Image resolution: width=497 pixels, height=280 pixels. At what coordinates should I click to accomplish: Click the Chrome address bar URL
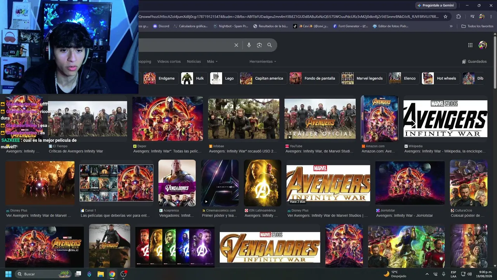[x=288, y=17]
